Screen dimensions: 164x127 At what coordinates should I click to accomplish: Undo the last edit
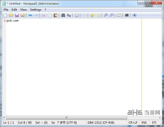click(30, 15)
